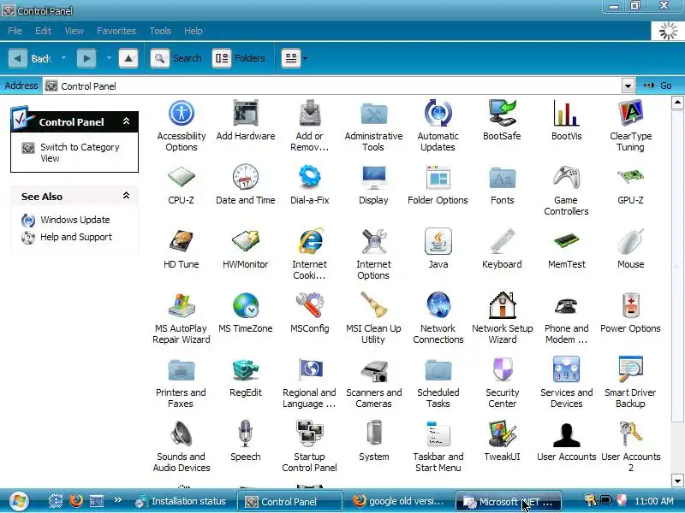
Task: Click Switch to Category View link
Action: pyautogui.click(x=80, y=153)
